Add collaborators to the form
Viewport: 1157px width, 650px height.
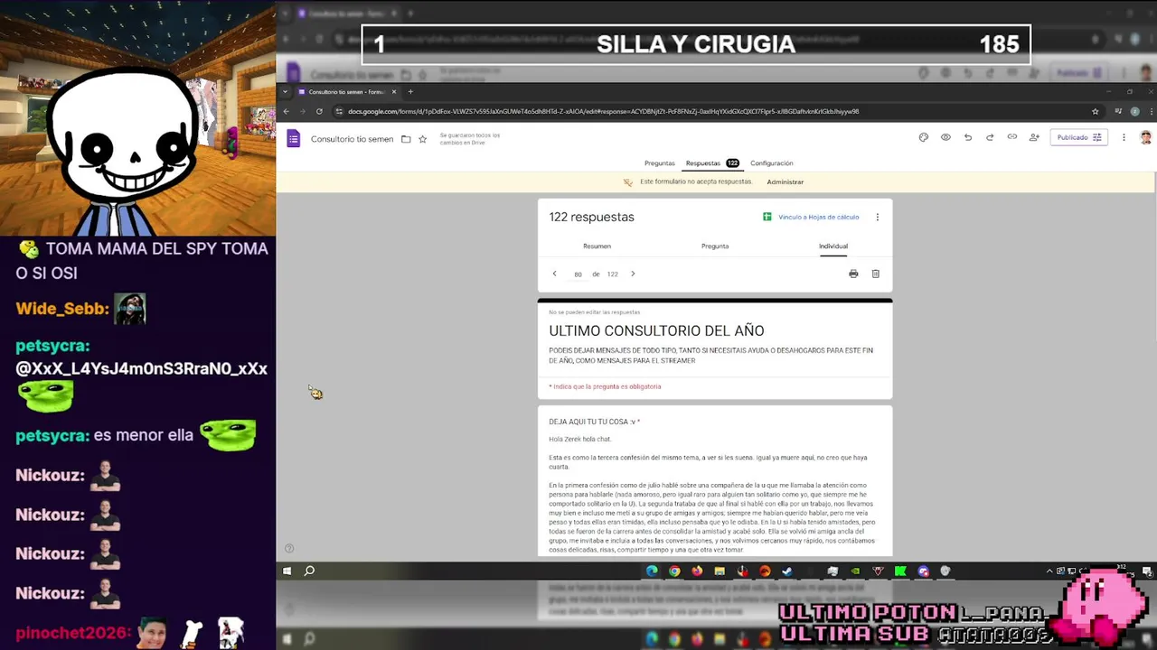(x=1034, y=137)
